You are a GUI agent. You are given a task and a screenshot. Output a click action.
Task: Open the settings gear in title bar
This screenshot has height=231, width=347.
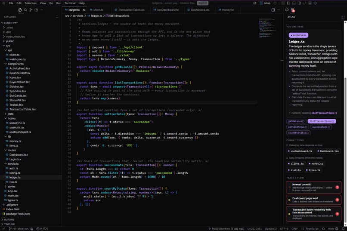pyautogui.click(x=315, y=3)
